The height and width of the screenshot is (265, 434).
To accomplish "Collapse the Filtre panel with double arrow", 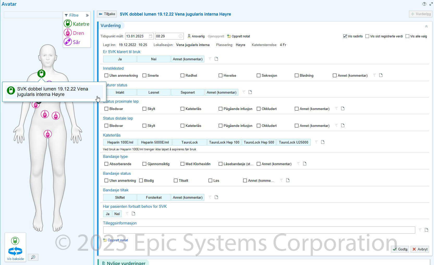I will point(87,15).
